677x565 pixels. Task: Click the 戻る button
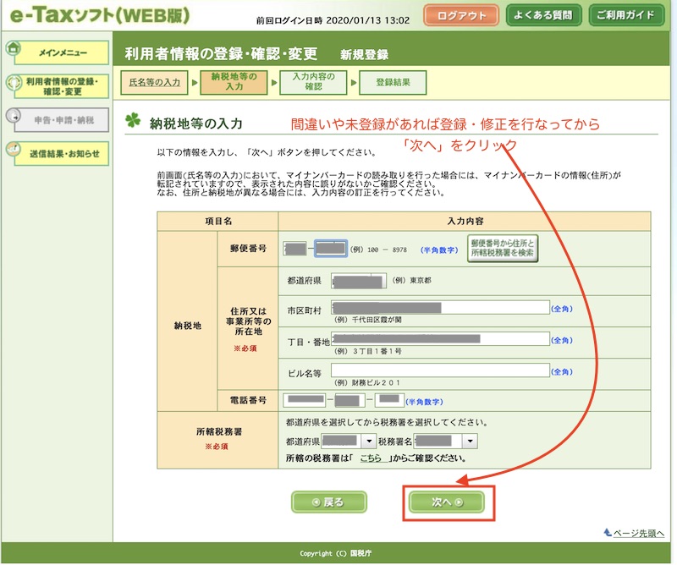pos(328,502)
